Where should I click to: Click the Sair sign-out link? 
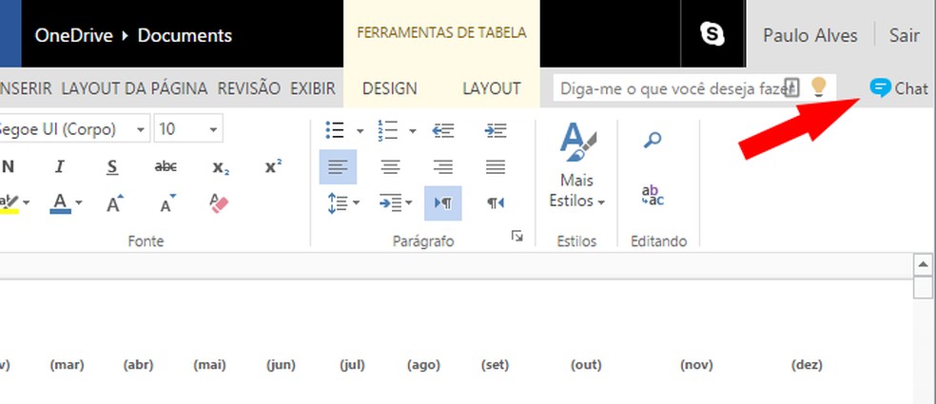[904, 36]
